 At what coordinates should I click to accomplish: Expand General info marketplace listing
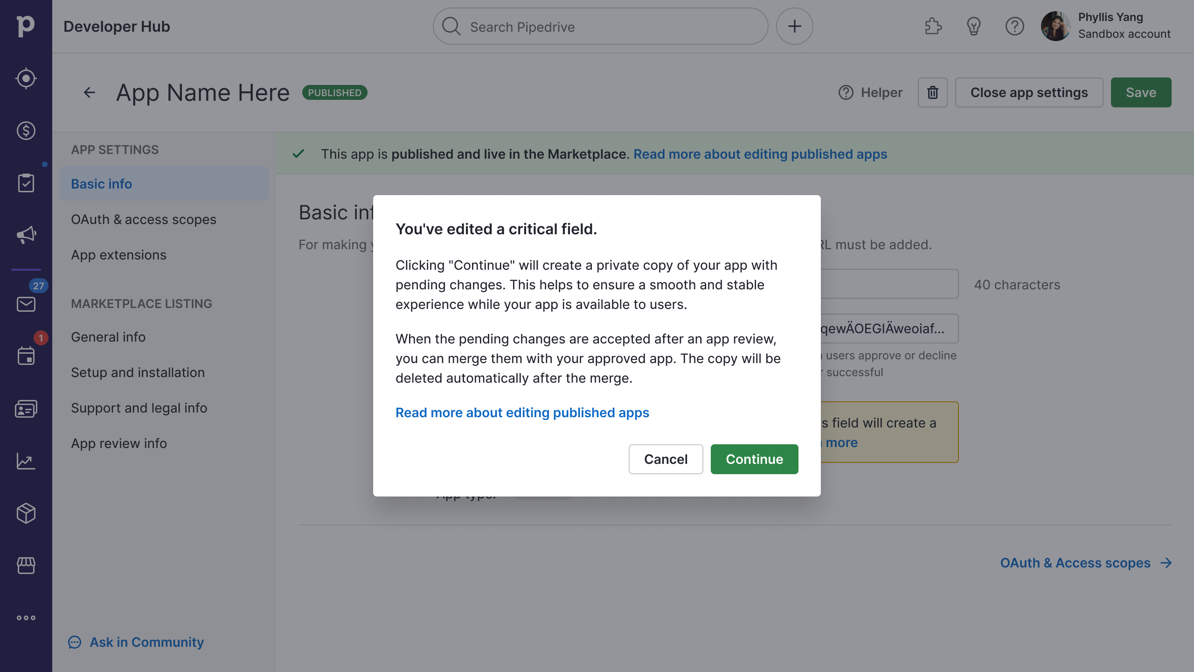tap(108, 337)
